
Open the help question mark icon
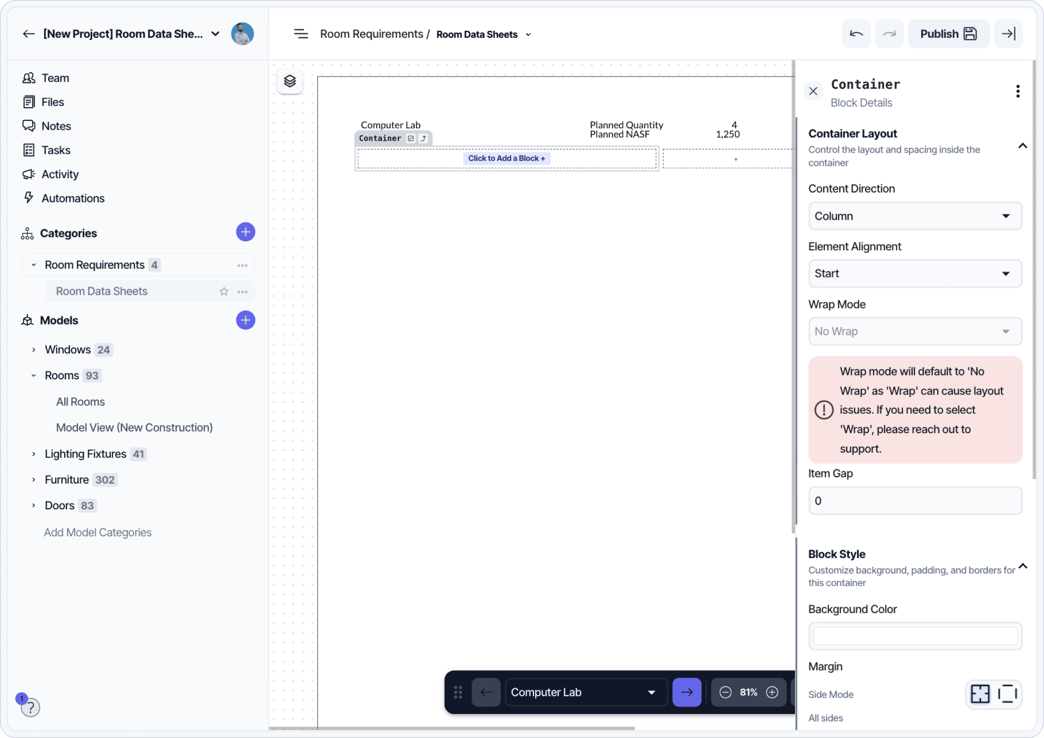[31, 708]
